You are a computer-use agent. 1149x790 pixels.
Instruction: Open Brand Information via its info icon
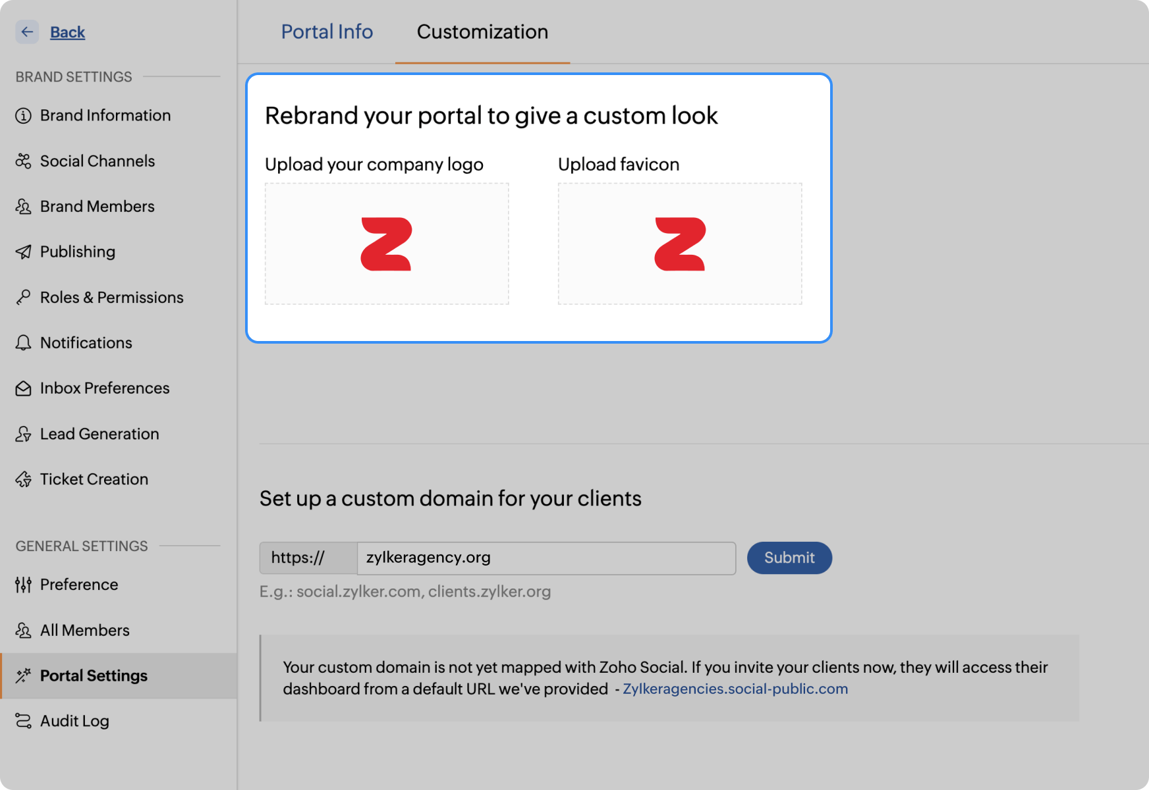24,116
